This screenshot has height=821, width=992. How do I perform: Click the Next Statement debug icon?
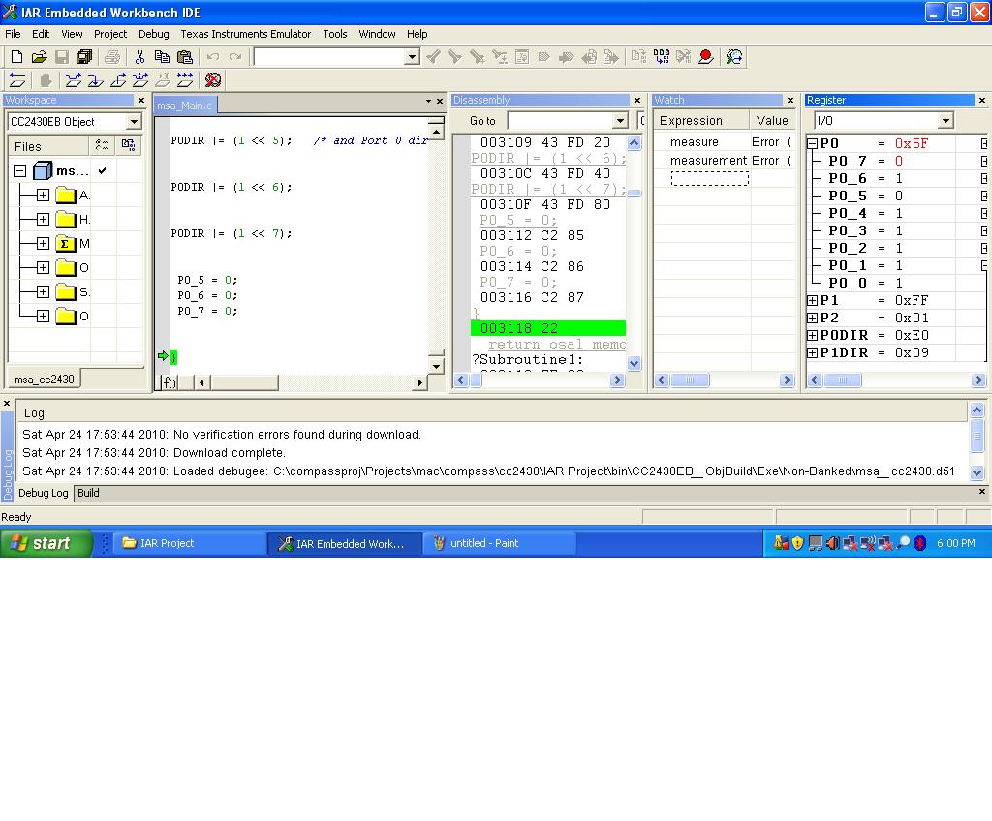(139, 80)
